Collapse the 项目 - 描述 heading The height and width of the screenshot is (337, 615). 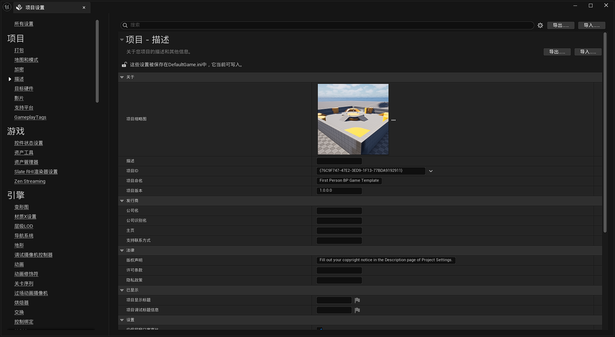[122, 40]
